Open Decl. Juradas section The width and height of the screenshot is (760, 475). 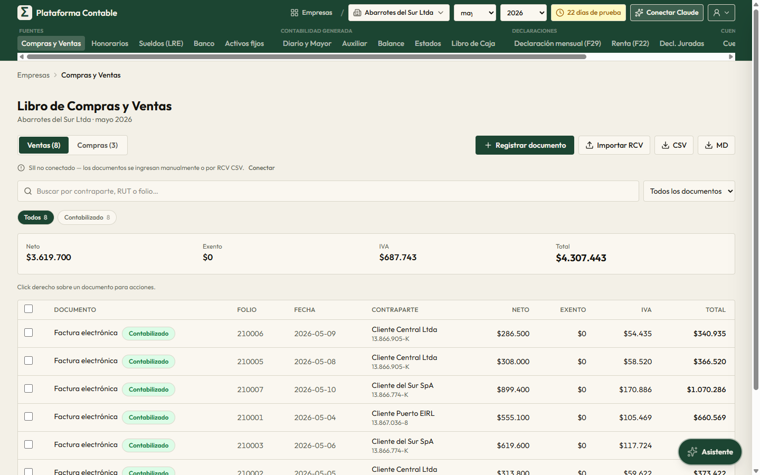pyautogui.click(x=682, y=43)
